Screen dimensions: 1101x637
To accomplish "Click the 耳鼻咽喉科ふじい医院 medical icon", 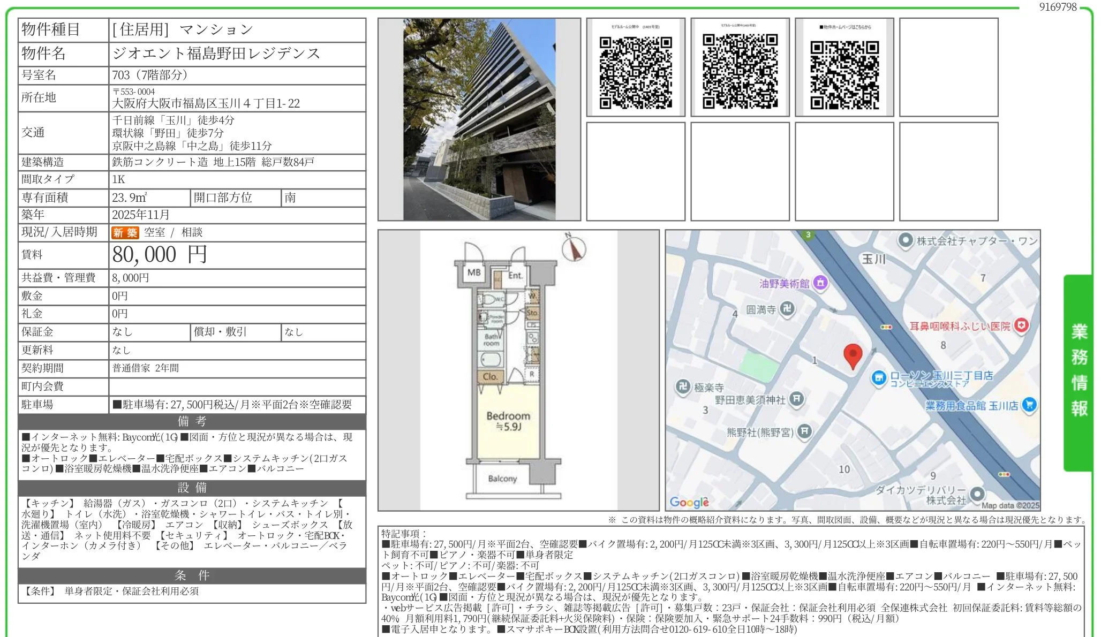I will pyautogui.click(x=1021, y=325).
